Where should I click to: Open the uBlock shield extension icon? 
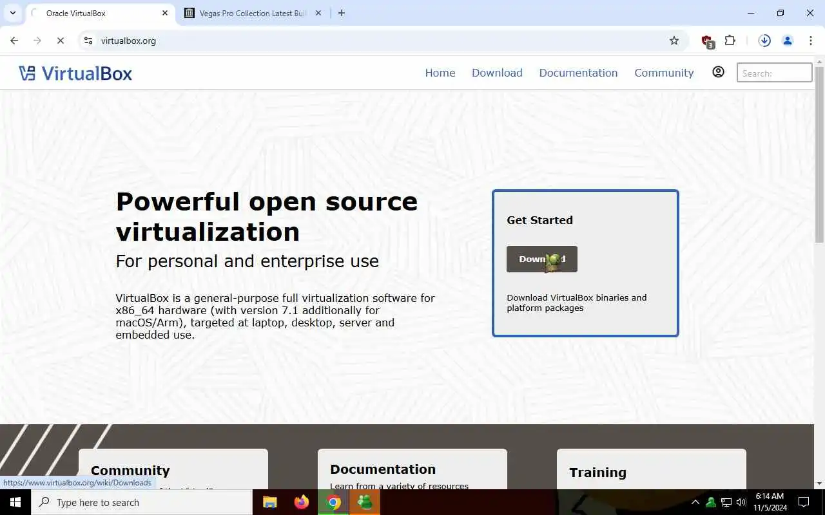707,41
